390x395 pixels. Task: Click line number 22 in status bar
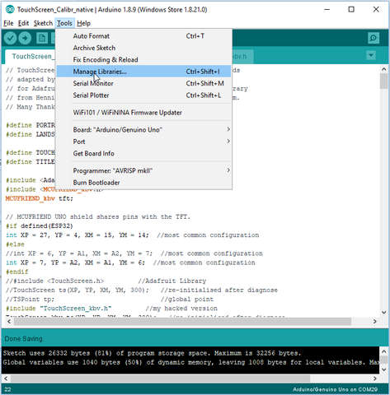coord(7,389)
